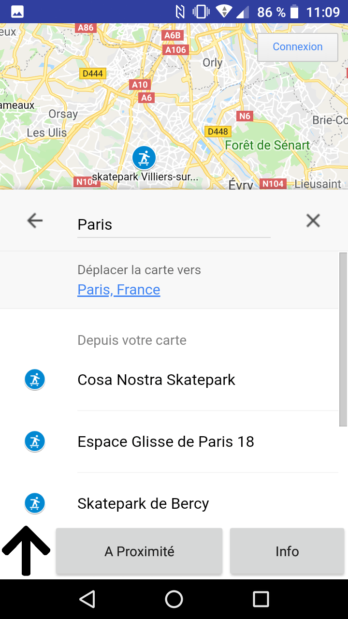Screen dimensions: 348x619
Task: Open the Info panel
Action: (x=287, y=551)
